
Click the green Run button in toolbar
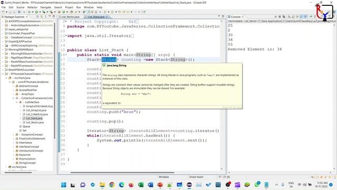click(x=36, y=12)
